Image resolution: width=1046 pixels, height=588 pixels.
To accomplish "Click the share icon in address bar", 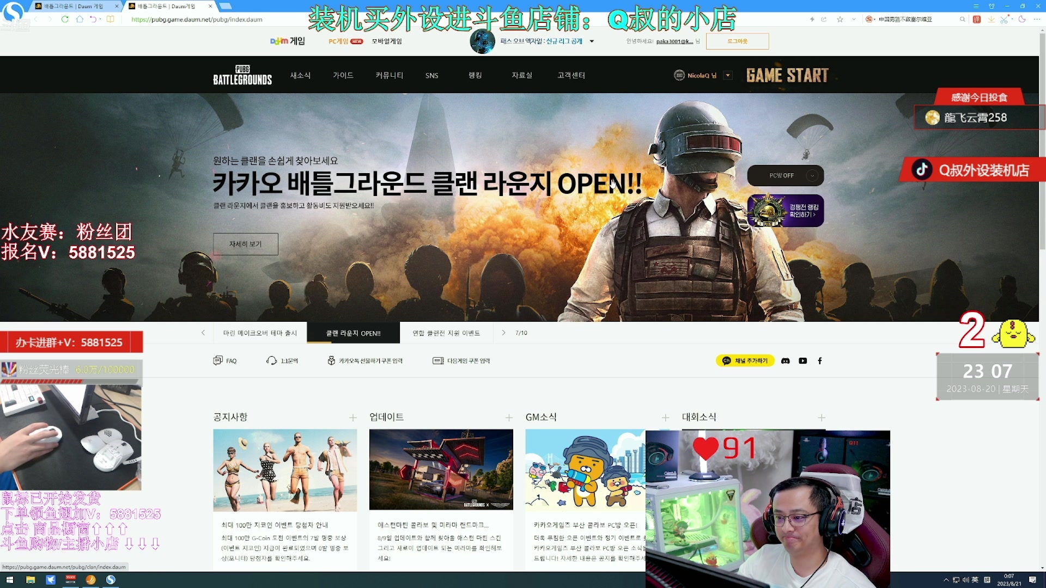I will click(x=824, y=19).
